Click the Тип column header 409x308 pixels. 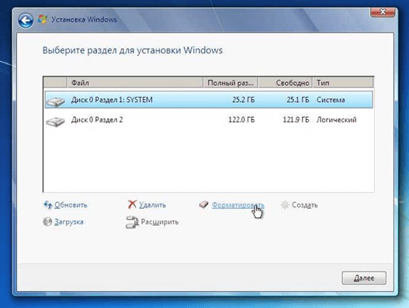point(343,83)
